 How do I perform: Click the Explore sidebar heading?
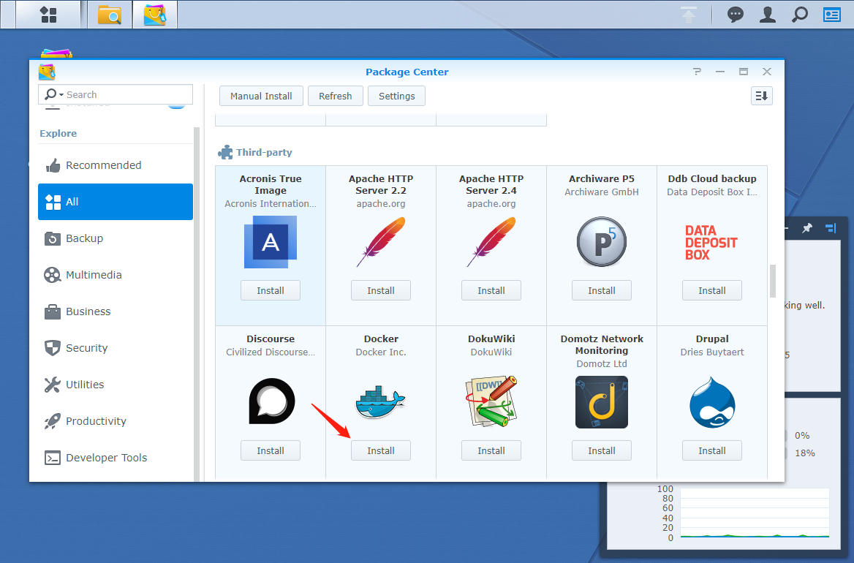click(x=58, y=133)
